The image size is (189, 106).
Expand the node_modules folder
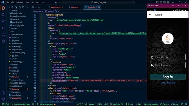pos(17,34)
